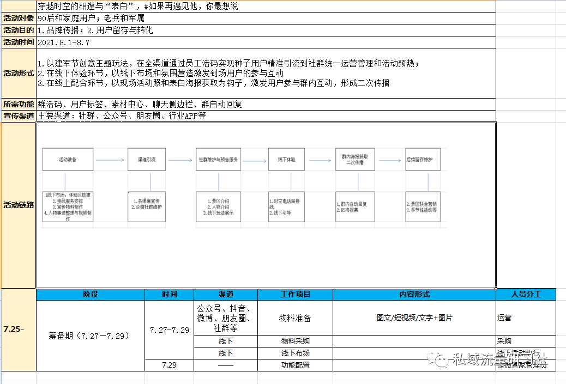Click the 功能配置 cell
The height and width of the screenshot is (384, 566).
point(296,365)
